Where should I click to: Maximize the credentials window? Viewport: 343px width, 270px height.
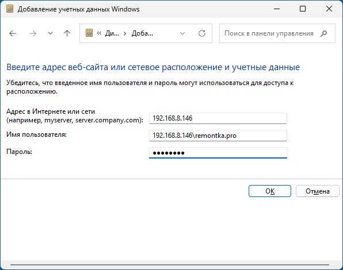pos(303,9)
